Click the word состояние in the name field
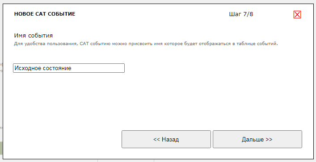316x162 pixels. (x=57, y=68)
